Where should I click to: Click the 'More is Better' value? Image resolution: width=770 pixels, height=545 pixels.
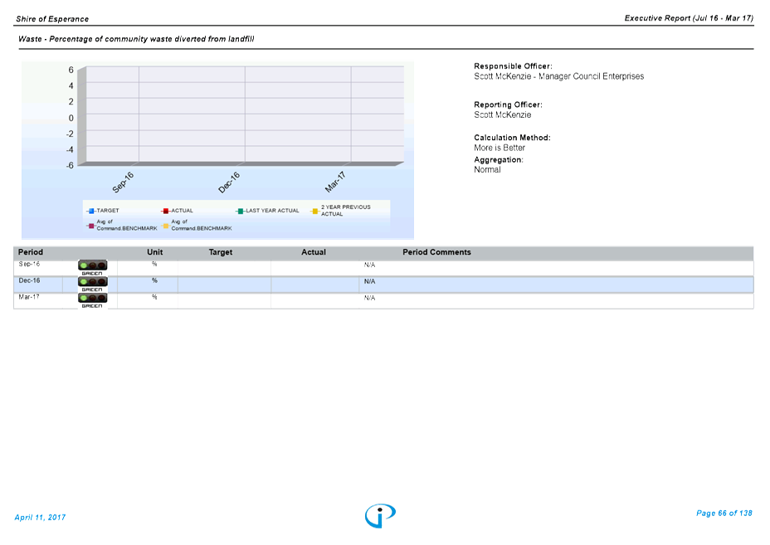click(x=500, y=148)
